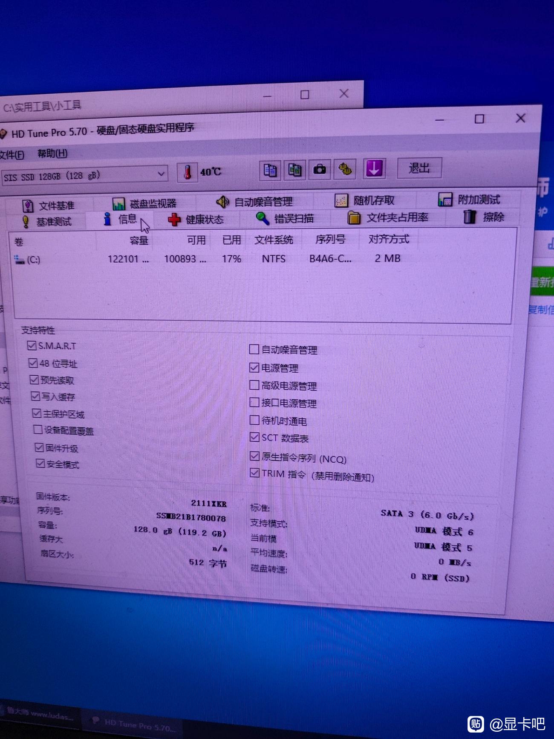The image size is (554, 739).
Task: Click the 退出 exit button
Action: pos(419,168)
